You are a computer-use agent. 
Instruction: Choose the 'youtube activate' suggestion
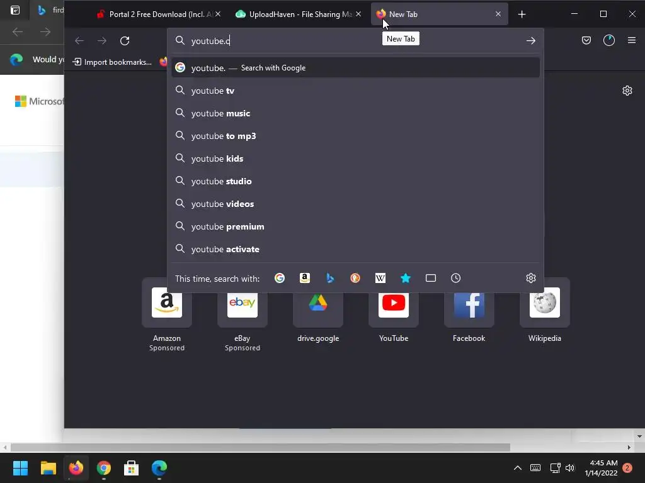coord(355,249)
